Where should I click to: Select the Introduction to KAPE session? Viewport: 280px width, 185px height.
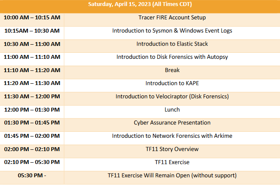pos(172,83)
